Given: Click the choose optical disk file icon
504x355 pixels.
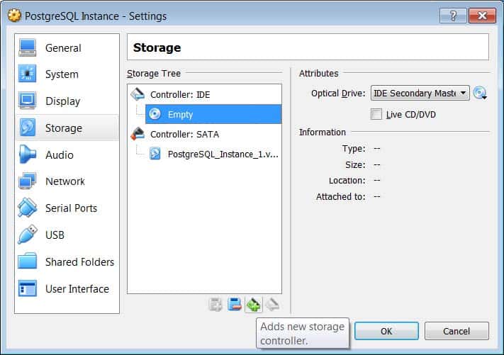Looking at the screenshot, I should click(480, 93).
